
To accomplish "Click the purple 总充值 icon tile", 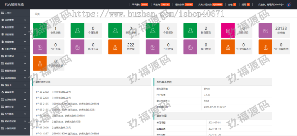I will [265, 31].
